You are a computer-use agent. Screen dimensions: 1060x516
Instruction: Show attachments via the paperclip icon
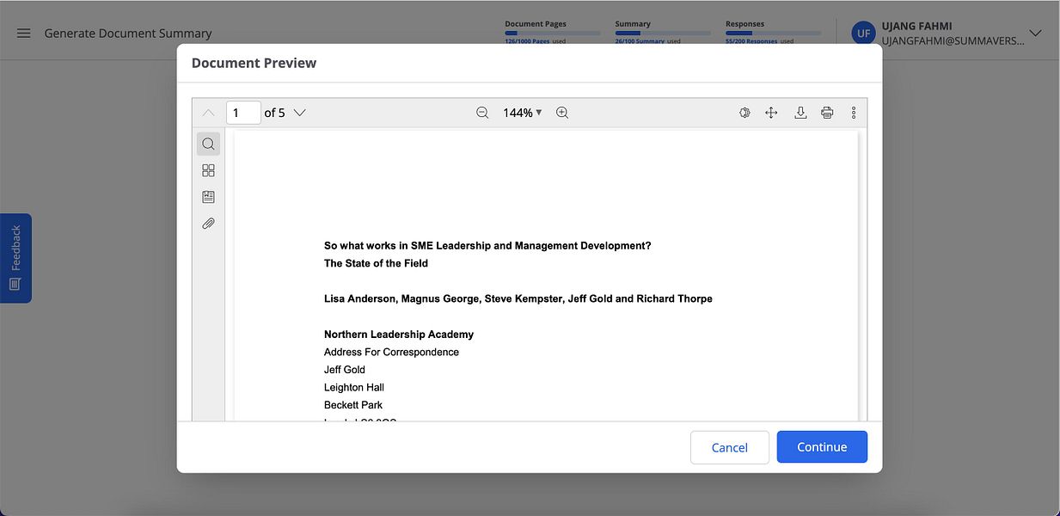click(208, 224)
